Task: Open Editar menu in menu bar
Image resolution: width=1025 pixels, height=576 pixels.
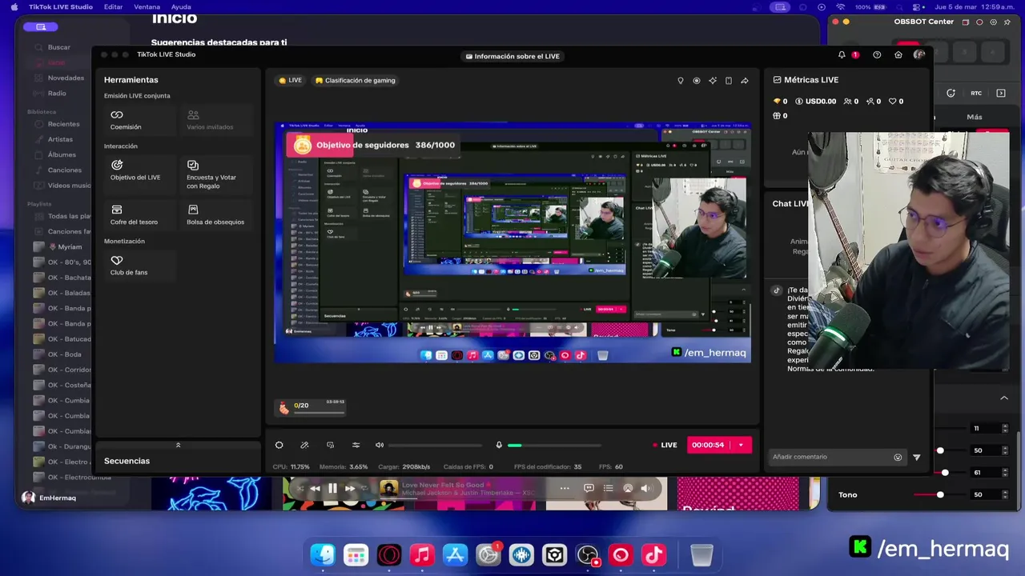Action: click(114, 6)
